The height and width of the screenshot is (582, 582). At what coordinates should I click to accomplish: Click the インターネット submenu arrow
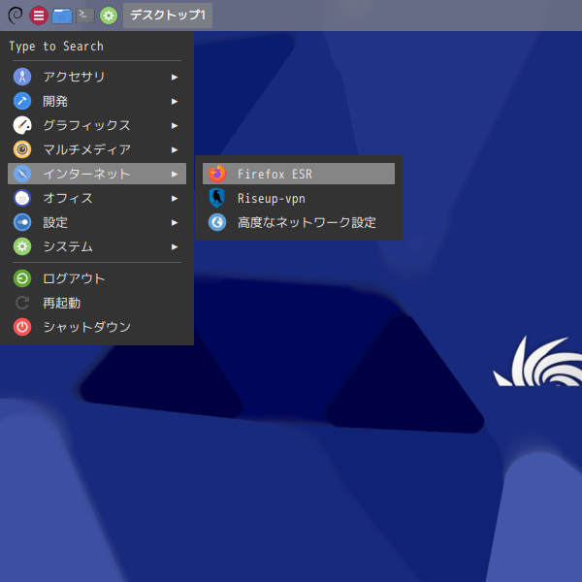(175, 174)
